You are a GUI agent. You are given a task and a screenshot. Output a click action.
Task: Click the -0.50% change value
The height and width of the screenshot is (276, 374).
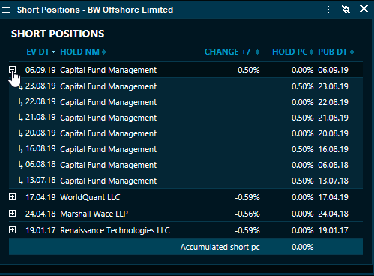tap(247, 70)
